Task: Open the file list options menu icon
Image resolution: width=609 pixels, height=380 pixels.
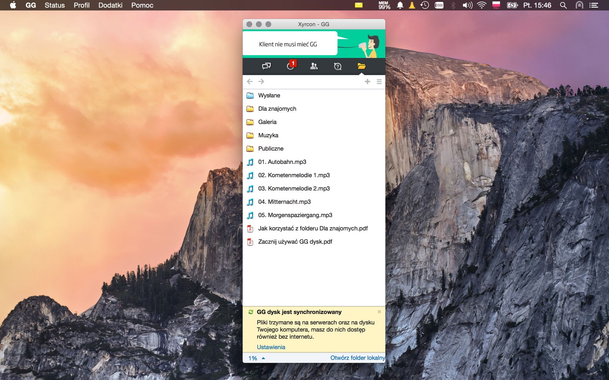Action: (379, 82)
